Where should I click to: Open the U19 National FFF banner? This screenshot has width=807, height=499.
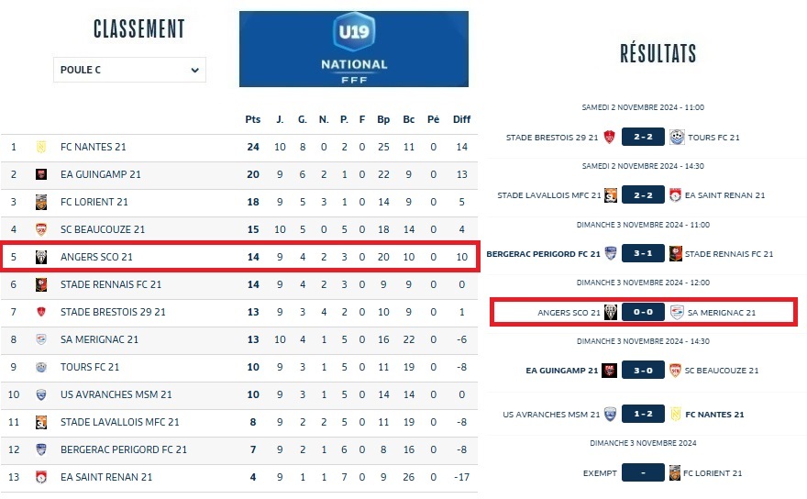point(353,49)
